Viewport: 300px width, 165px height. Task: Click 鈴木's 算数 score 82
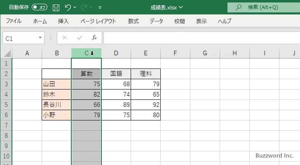pyautogui.click(x=86, y=94)
